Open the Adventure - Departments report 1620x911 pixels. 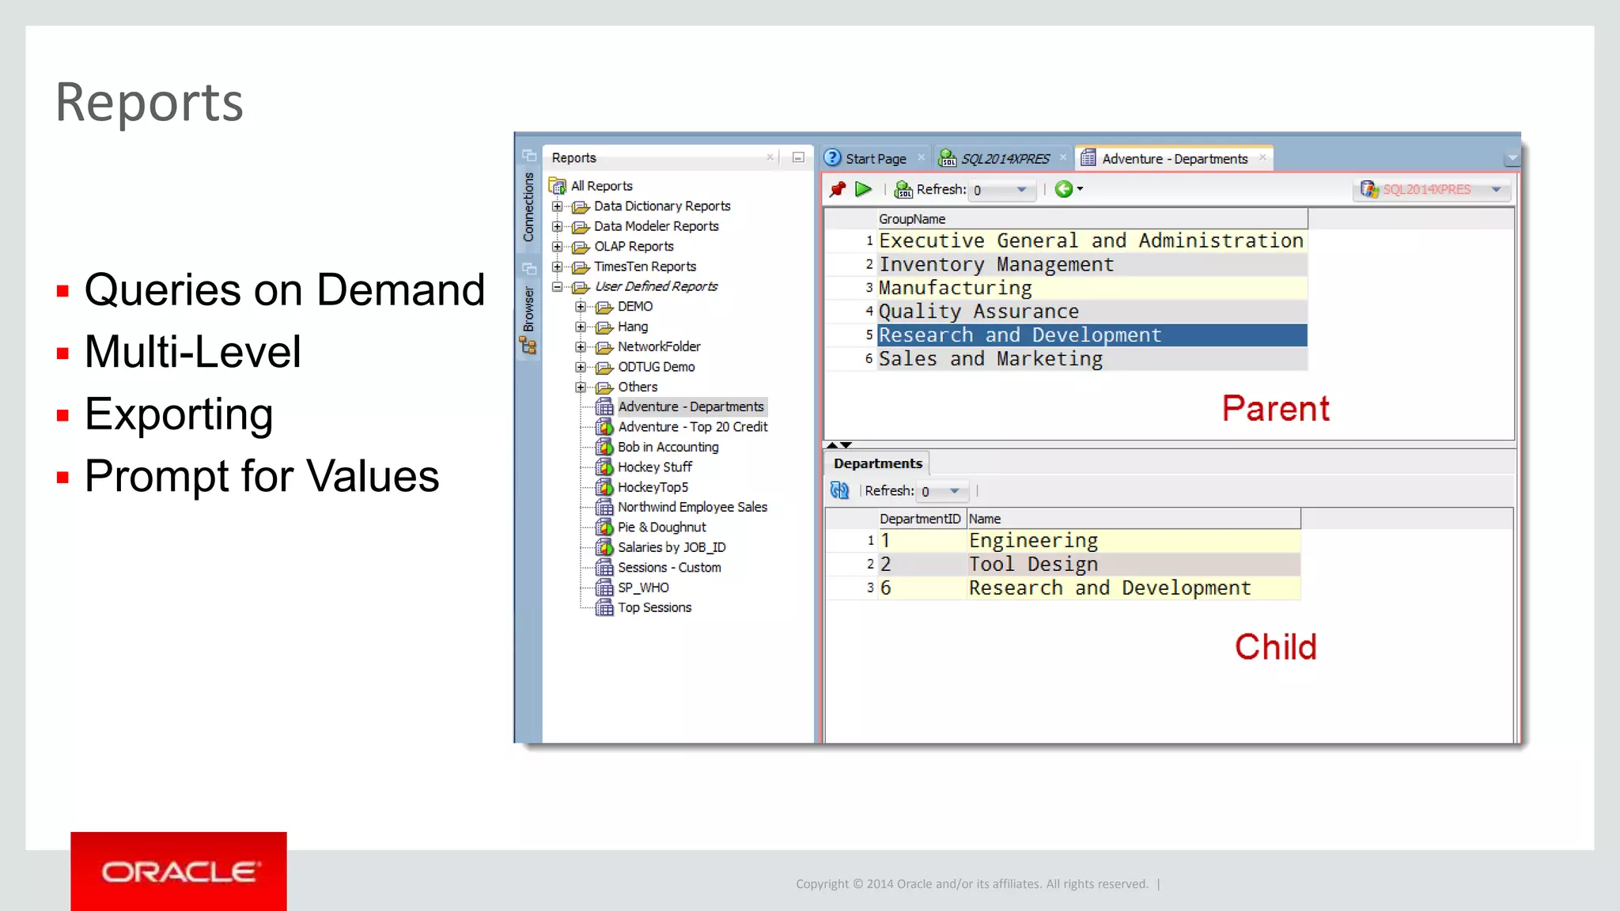[x=691, y=406]
